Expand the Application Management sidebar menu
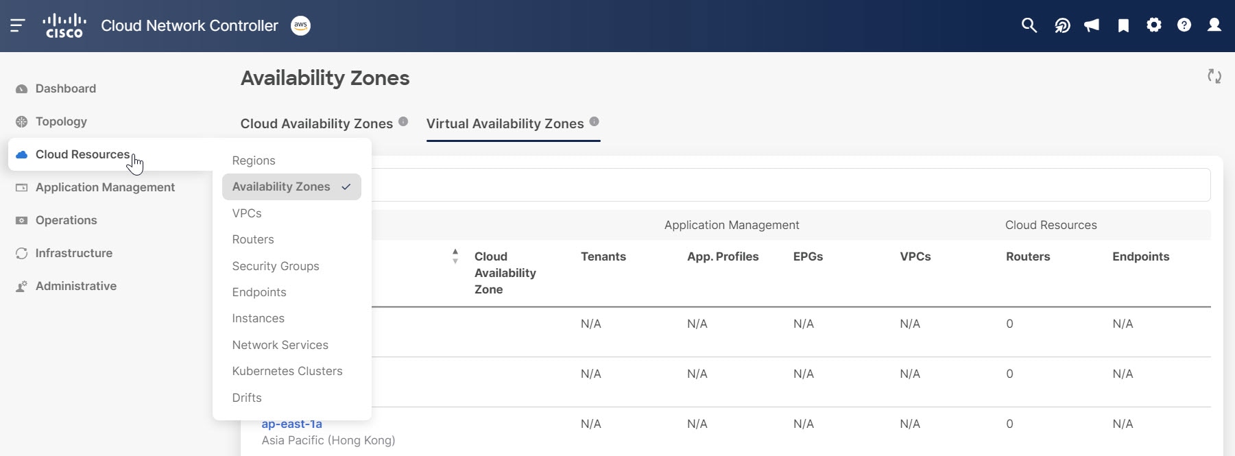 click(x=105, y=187)
